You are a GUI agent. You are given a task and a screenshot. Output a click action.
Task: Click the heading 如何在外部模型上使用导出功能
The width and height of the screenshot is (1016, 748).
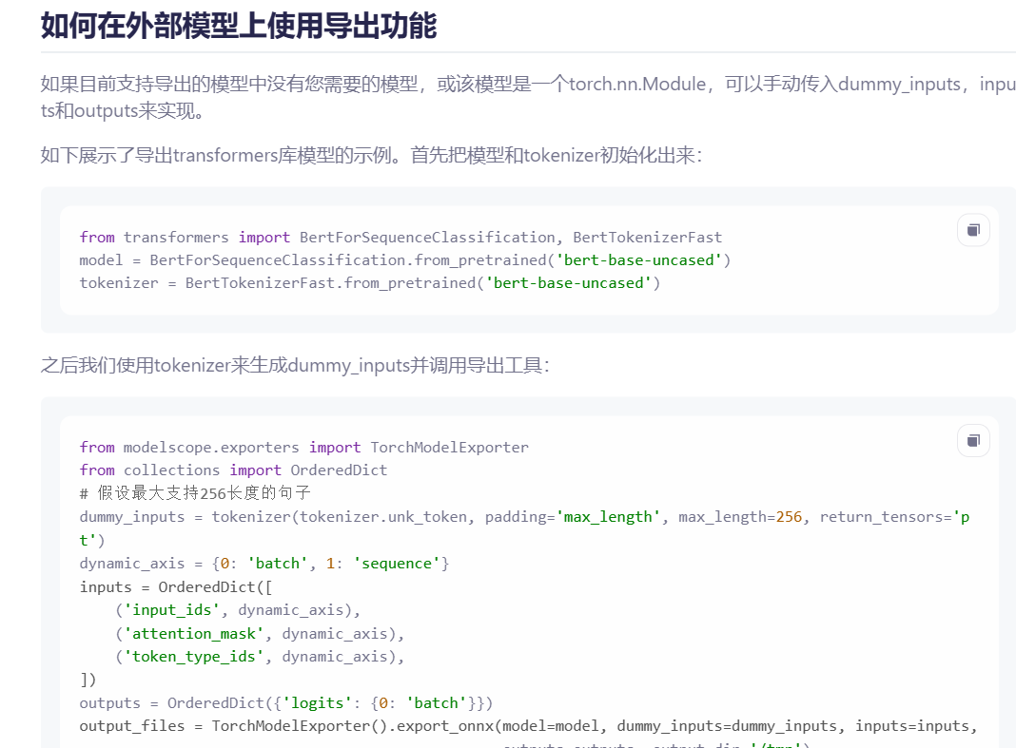click(x=239, y=26)
